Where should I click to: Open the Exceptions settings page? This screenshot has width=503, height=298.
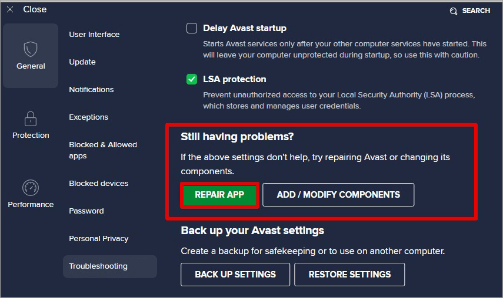(88, 117)
